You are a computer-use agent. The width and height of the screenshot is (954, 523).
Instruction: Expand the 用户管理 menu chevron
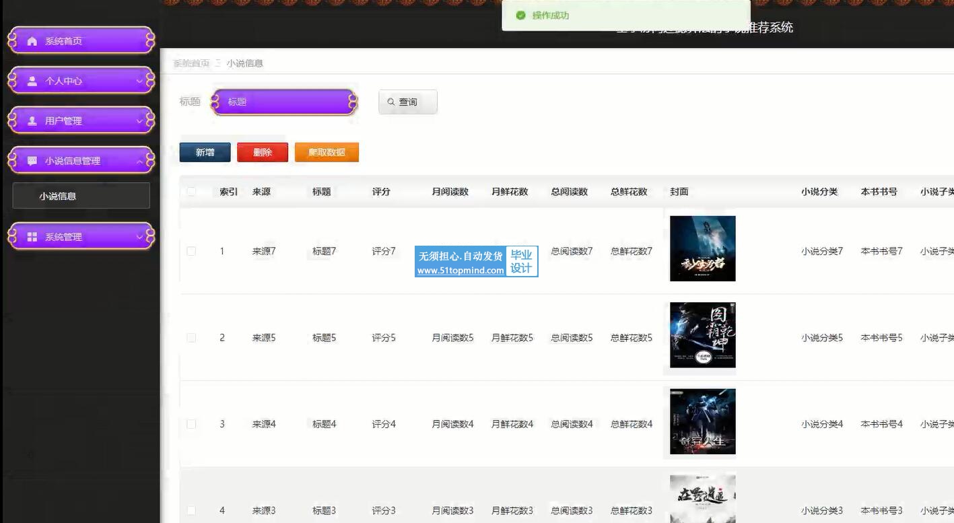[x=139, y=121]
